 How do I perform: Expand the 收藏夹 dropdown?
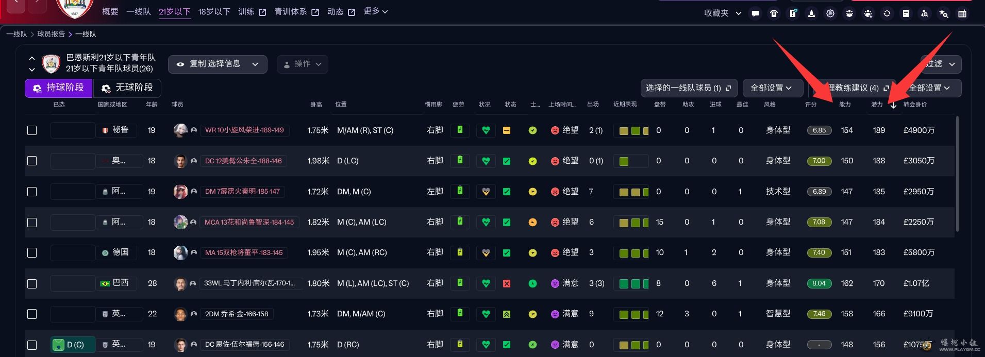723,13
